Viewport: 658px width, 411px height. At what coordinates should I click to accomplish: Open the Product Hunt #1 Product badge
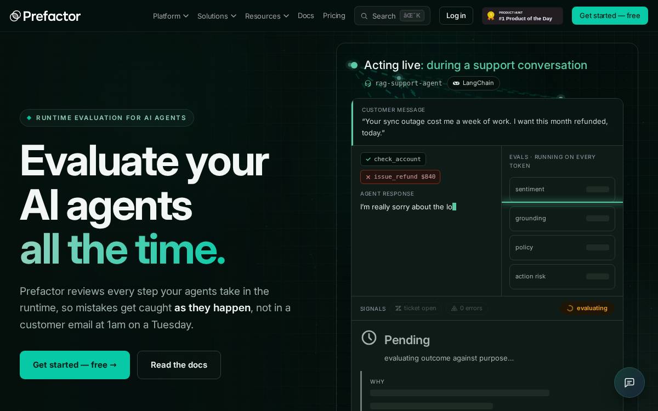522,16
